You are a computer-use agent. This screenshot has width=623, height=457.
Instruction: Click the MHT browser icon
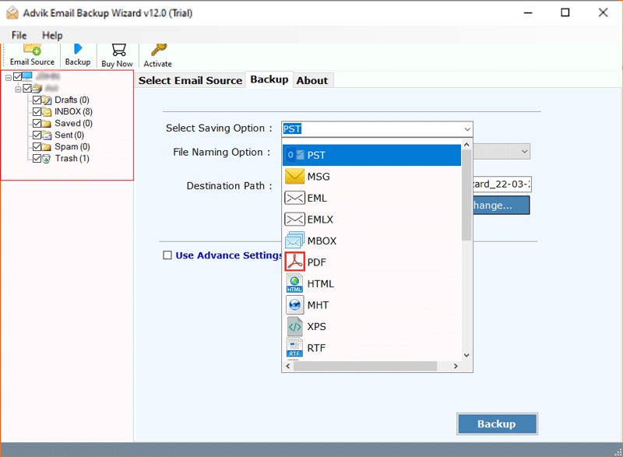(295, 305)
